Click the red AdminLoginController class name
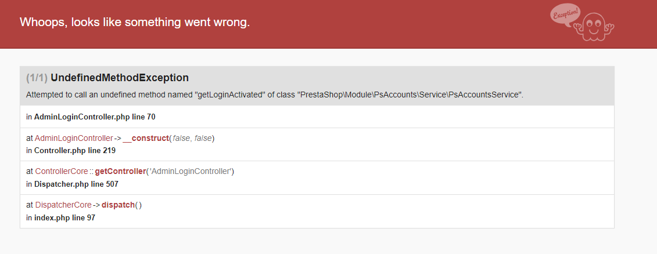Image resolution: width=657 pixels, height=254 pixels. pyautogui.click(x=74, y=138)
